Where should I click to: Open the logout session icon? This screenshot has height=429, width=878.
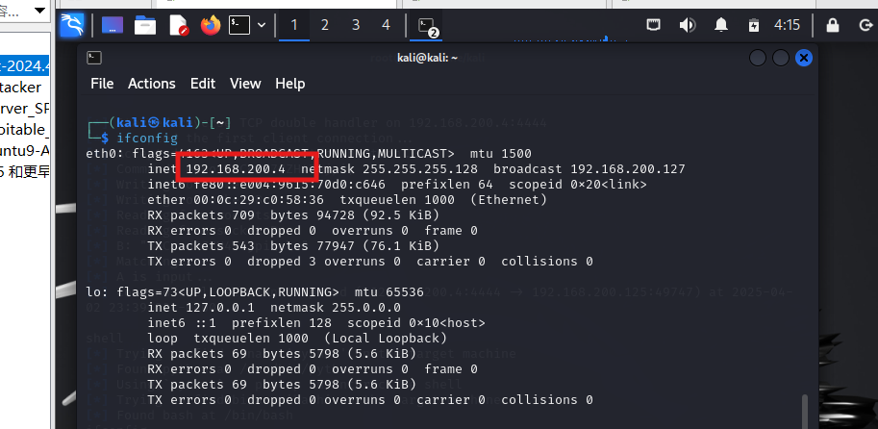point(865,25)
